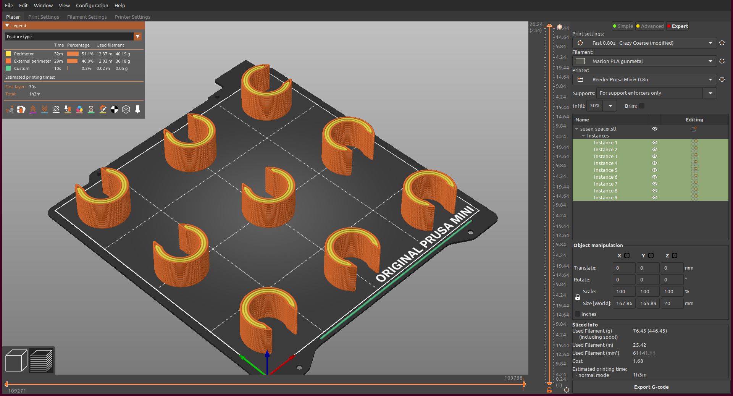Toggle color changes icon in legend

[x=79, y=110]
